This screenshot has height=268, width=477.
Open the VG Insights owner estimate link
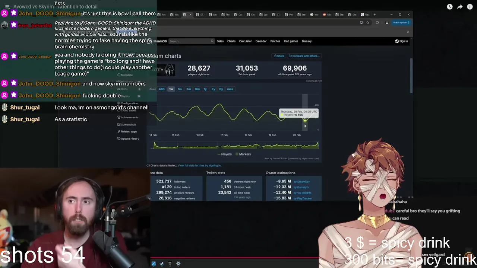click(x=302, y=193)
